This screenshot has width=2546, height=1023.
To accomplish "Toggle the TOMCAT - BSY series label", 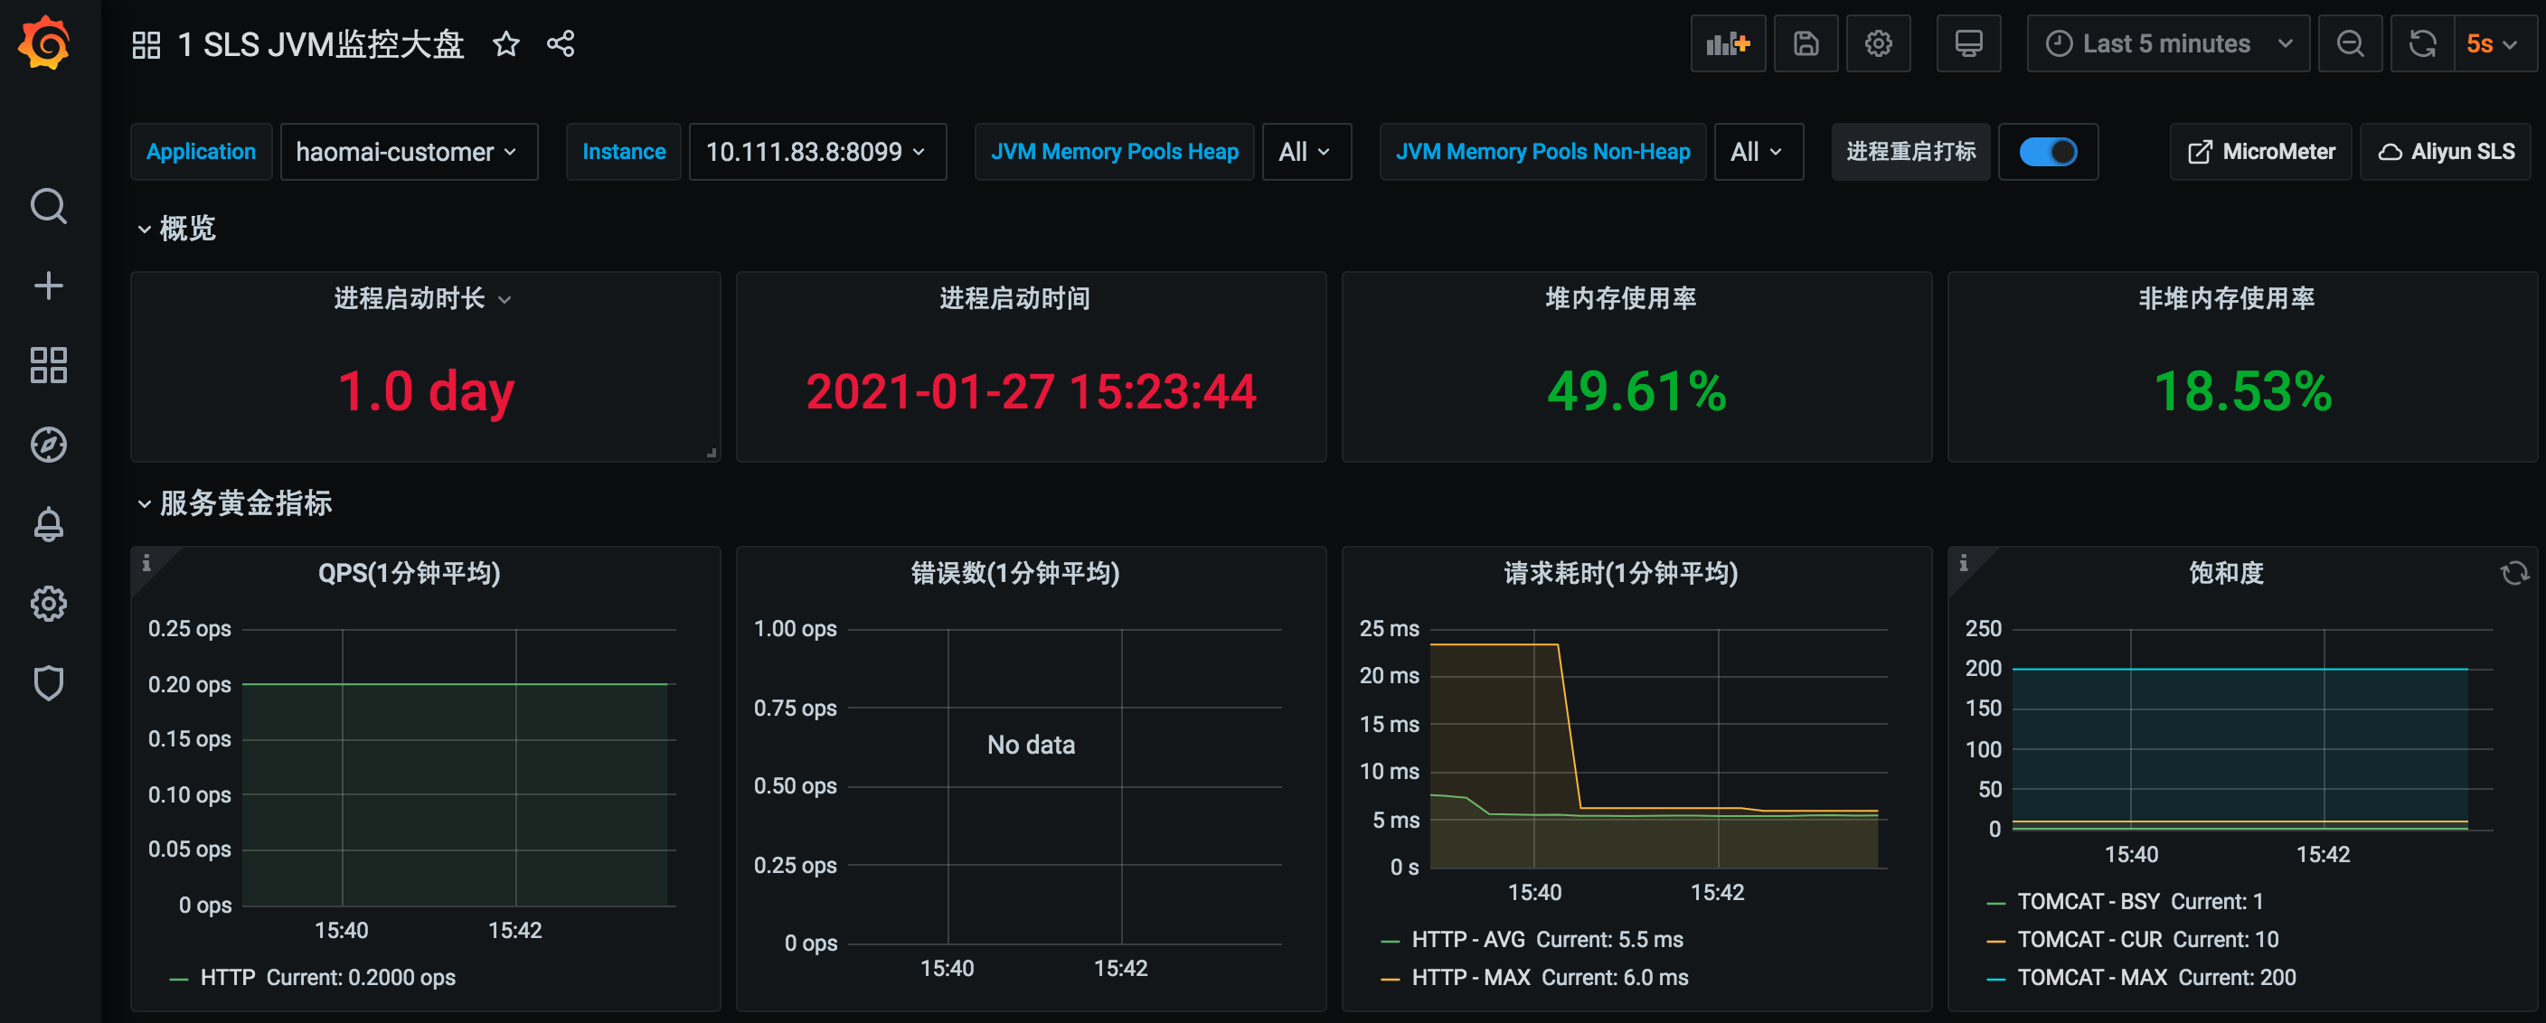I will pyautogui.click(x=2089, y=902).
